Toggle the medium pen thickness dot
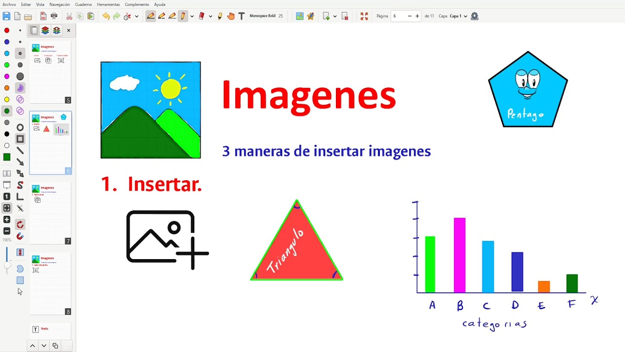Image resolution: width=625 pixels, height=352 pixels. point(20,53)
